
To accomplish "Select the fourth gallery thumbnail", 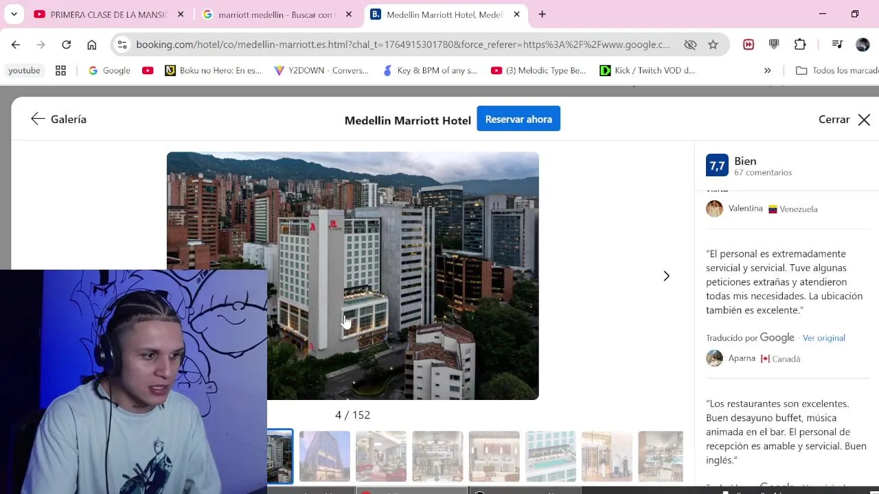I will click(x=437, y=456).
